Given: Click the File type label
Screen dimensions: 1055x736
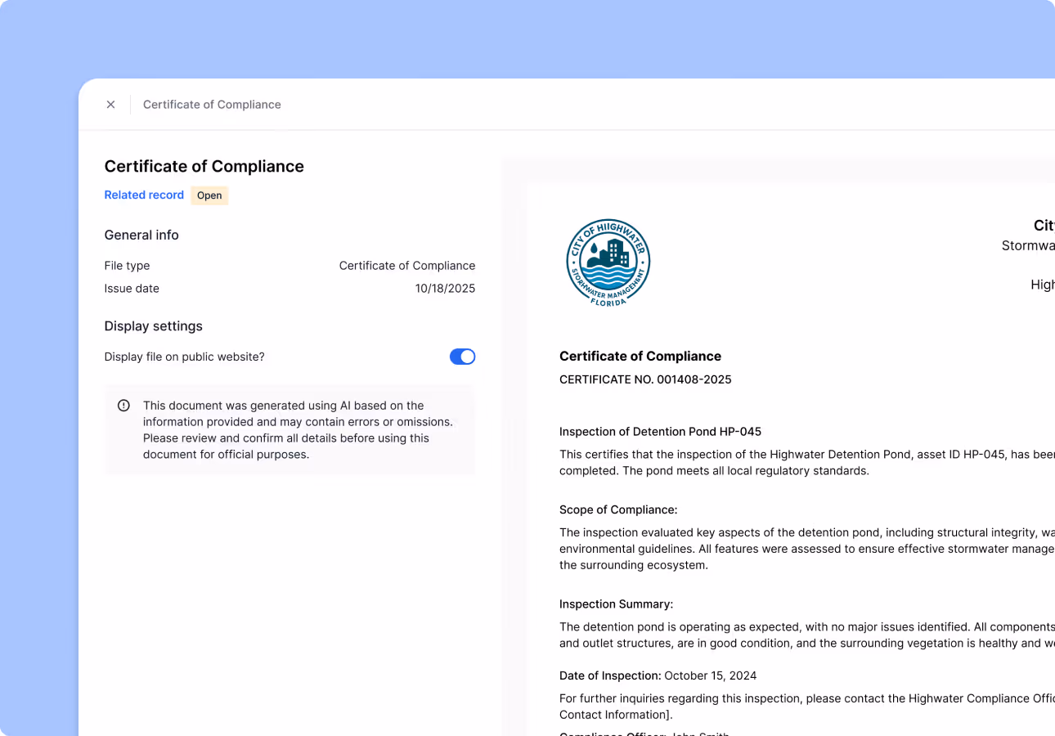Looking at the screenshot, I should point(127,266).
